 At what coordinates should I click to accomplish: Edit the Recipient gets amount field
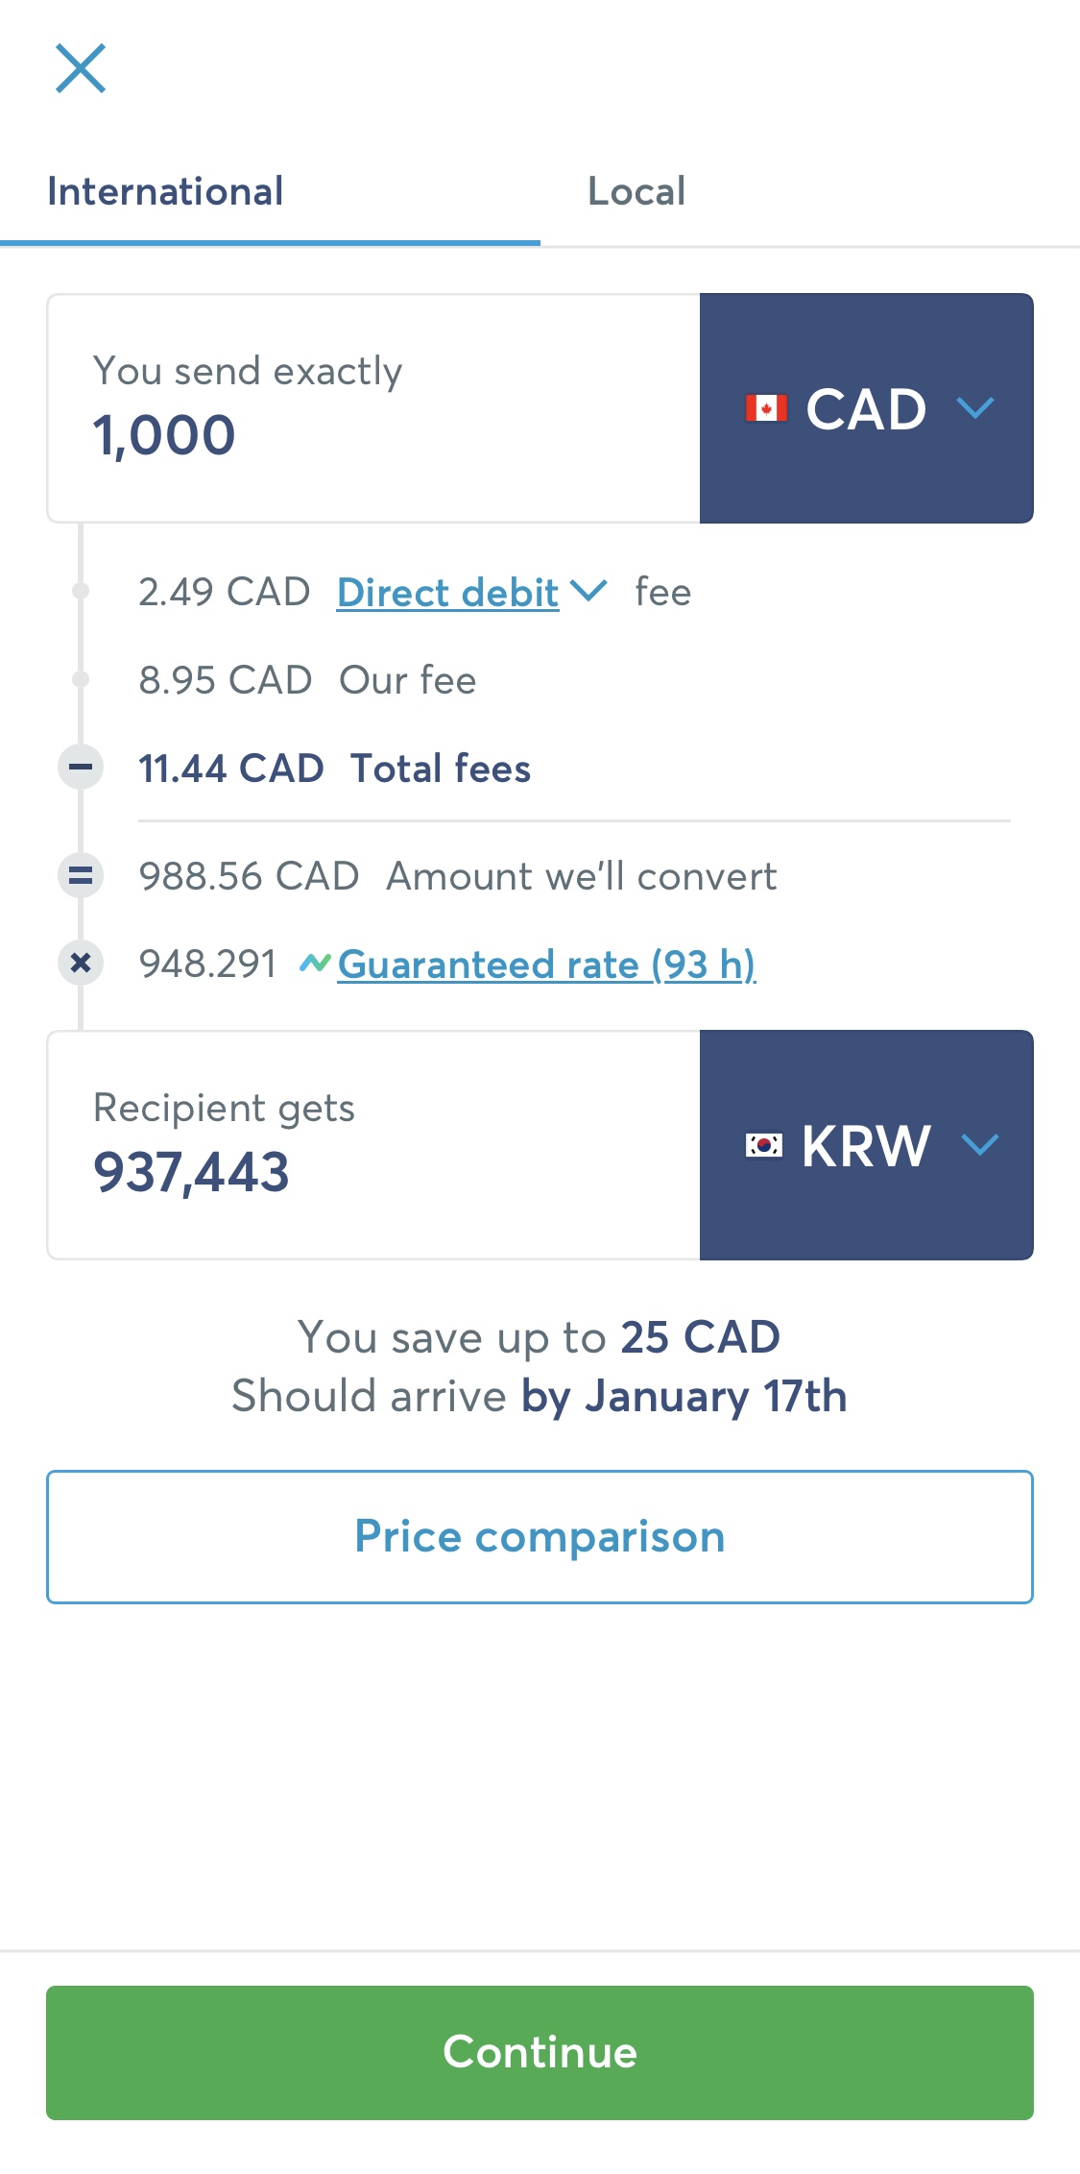pyautogui.click(x=373, y=1145)
